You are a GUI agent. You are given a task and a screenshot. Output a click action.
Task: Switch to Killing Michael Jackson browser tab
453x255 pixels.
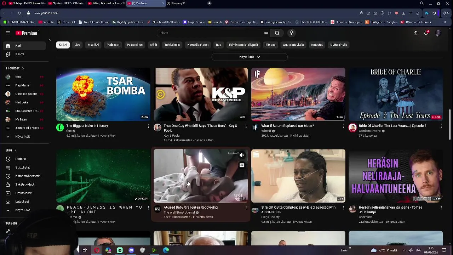point(106,3)
